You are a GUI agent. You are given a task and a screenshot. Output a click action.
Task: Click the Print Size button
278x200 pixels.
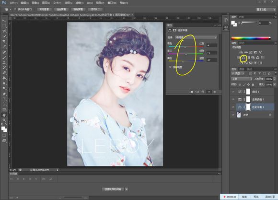pos(95,9)
